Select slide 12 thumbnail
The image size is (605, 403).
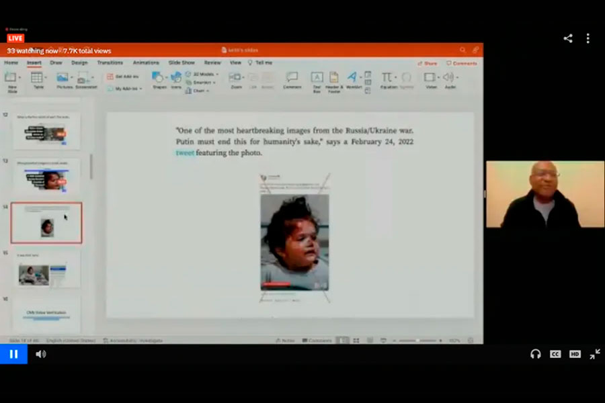point(46,131)
